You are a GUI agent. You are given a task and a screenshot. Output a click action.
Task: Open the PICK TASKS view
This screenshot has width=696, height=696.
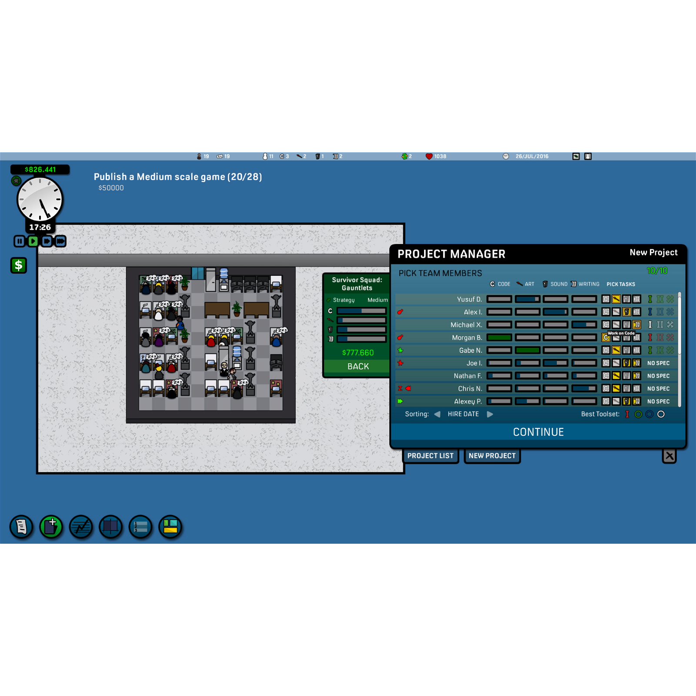click(621, 284)
